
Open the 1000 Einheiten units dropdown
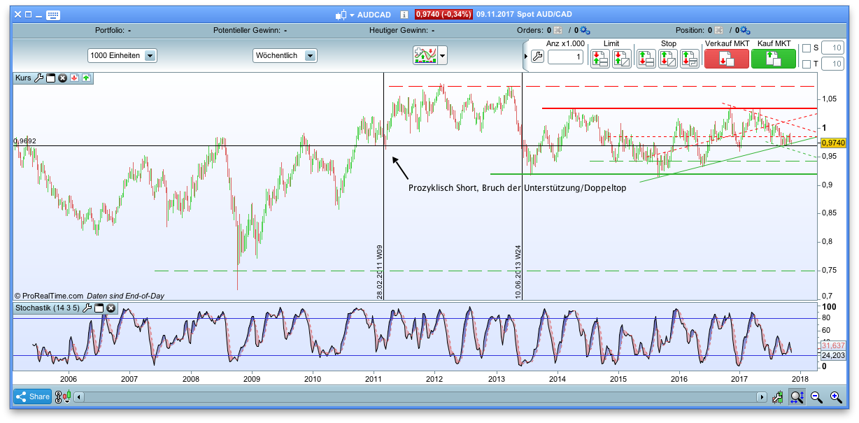coord(149,55)
